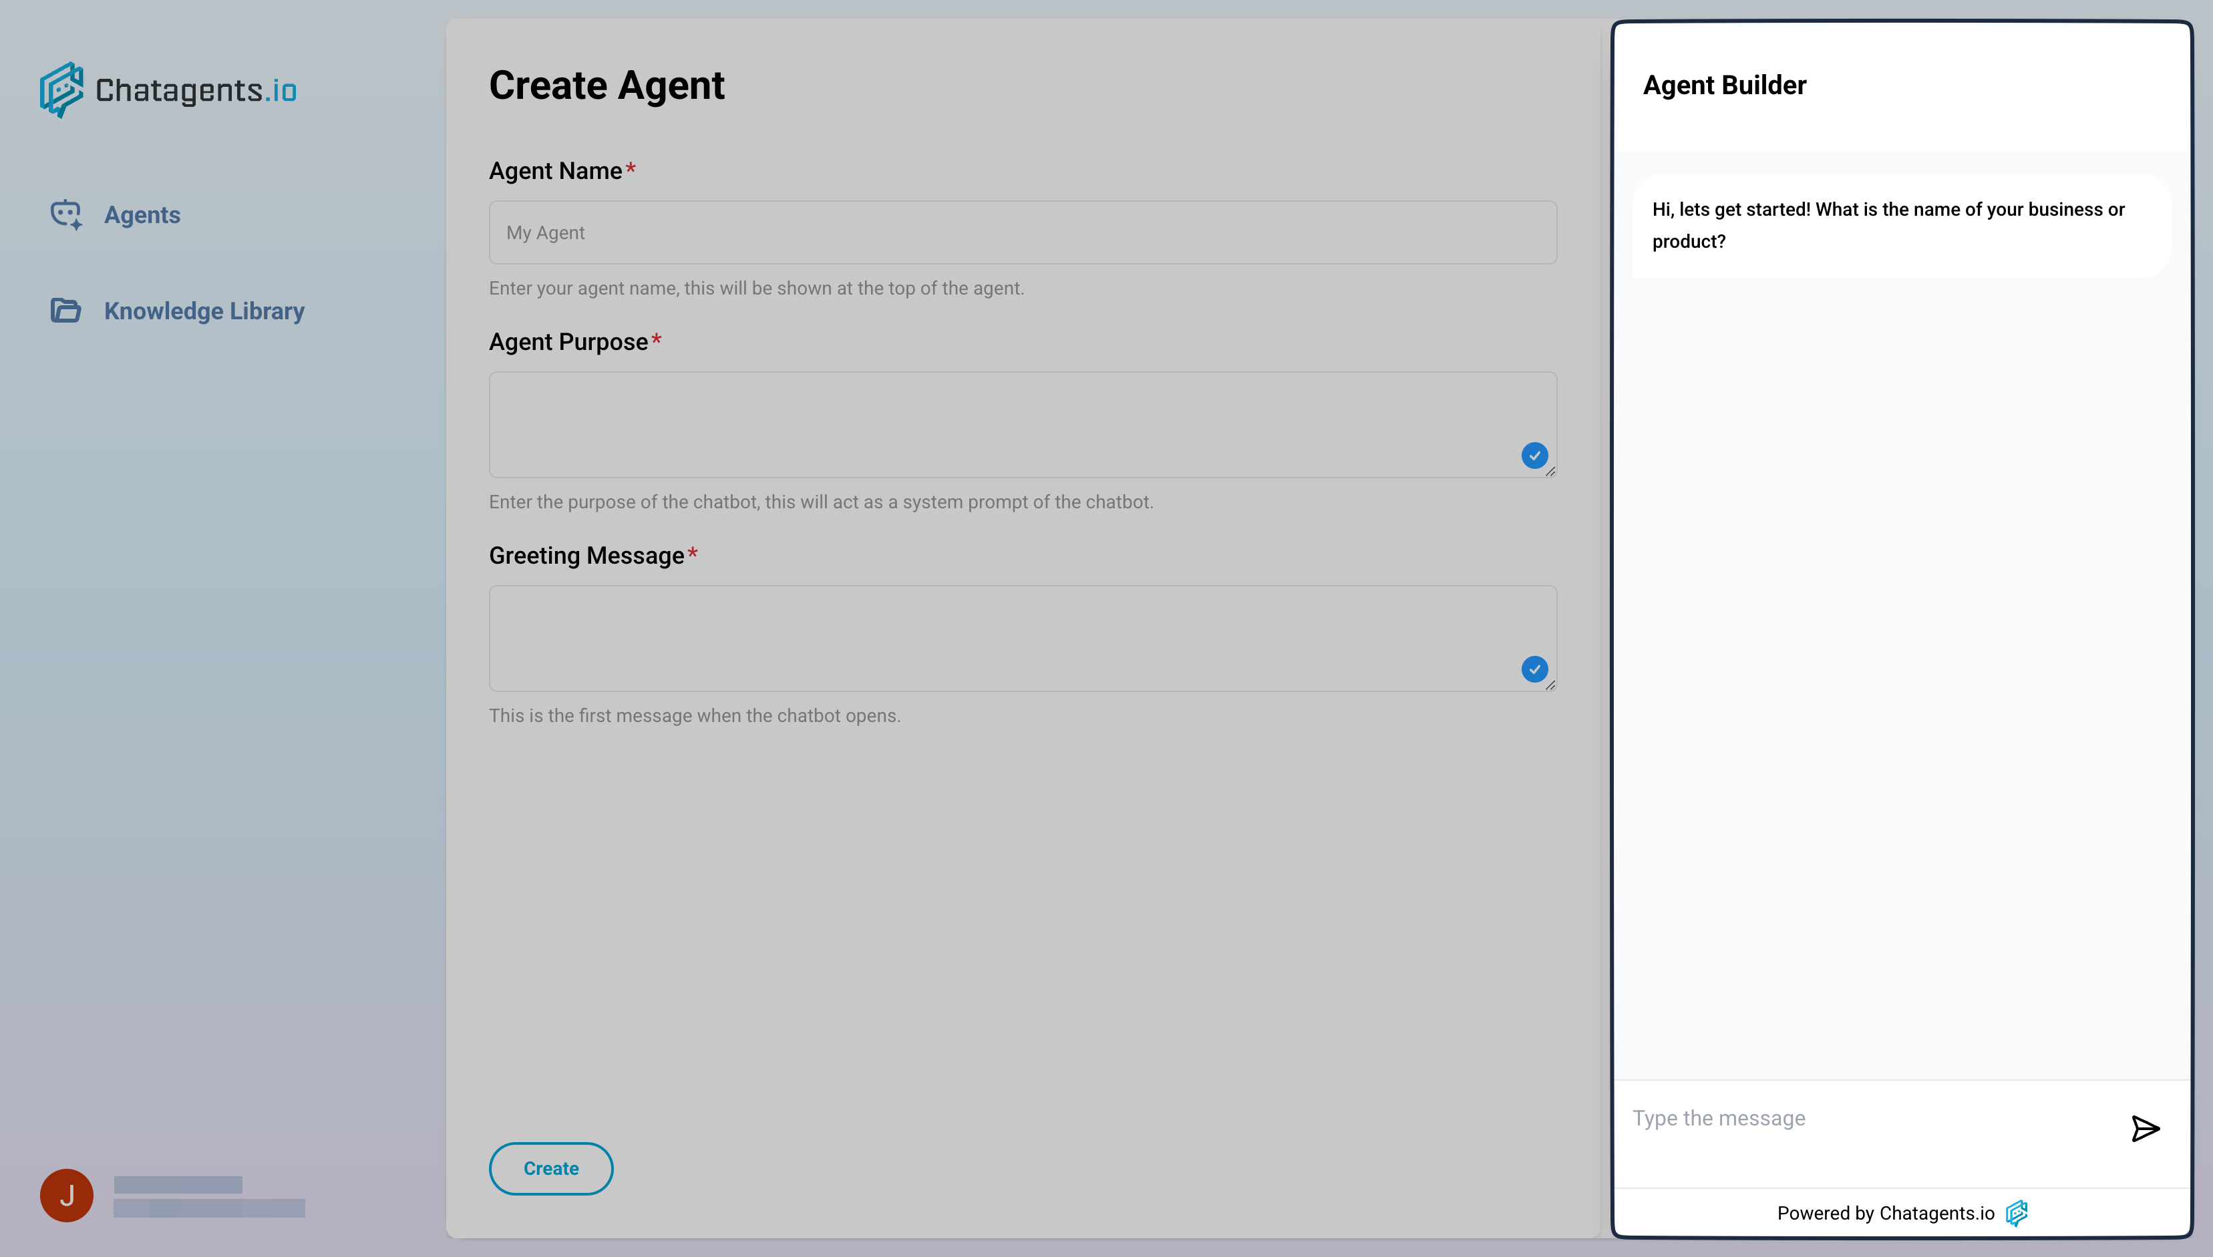2213x1257 pixels.
Task: Click the small Chatagents logo in footer
Action: pyautogui.click(x=2016, y=1213)
